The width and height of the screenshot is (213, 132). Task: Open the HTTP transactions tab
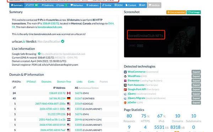(x=32, y=5)
